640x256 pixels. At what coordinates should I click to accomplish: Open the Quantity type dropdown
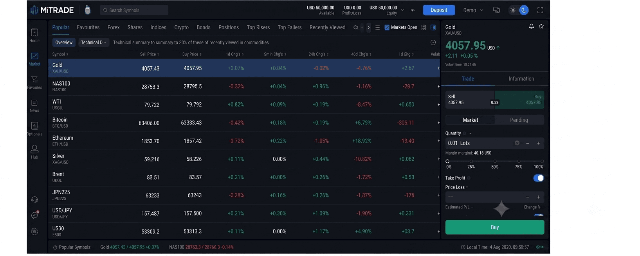(470, 133)
